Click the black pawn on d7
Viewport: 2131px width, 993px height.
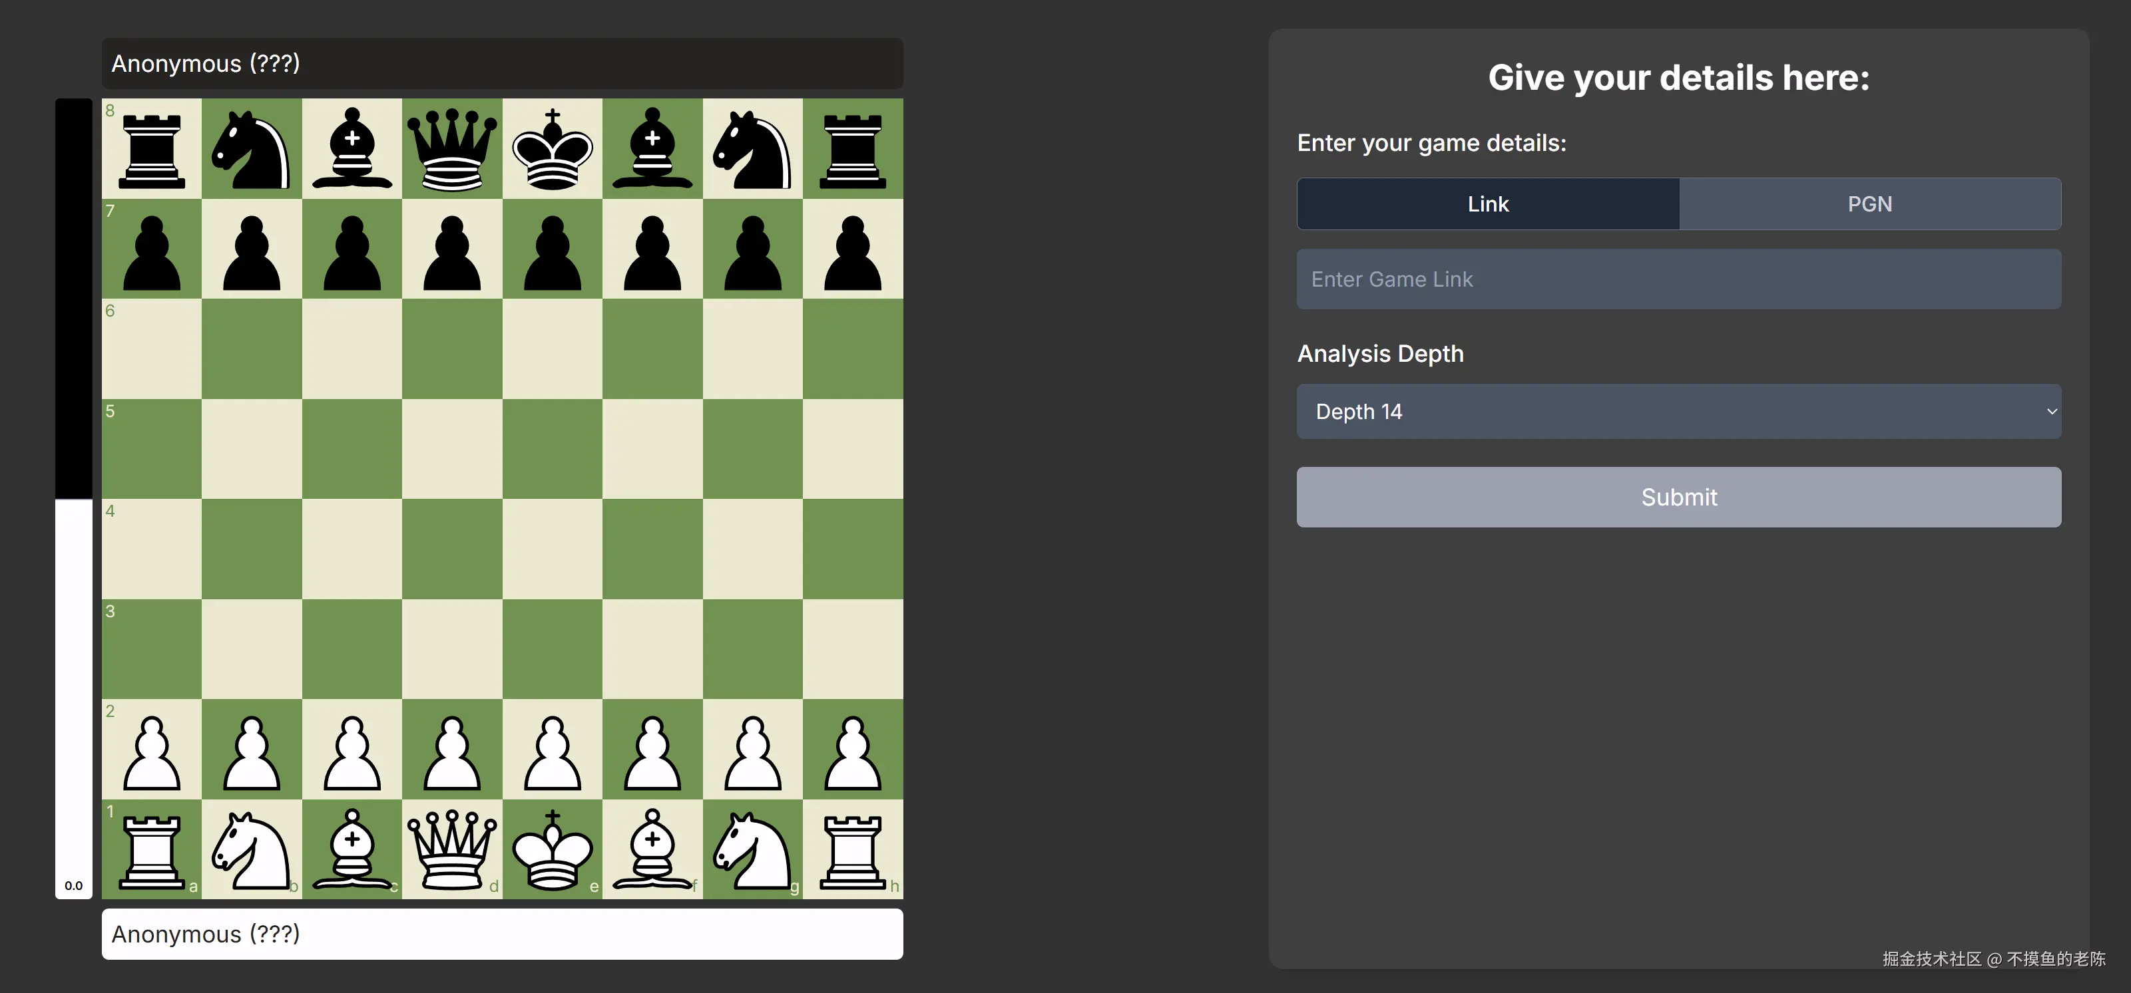coord(451,249)
